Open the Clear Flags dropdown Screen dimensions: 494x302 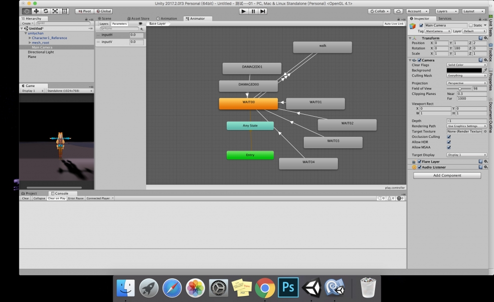[467, 65]
